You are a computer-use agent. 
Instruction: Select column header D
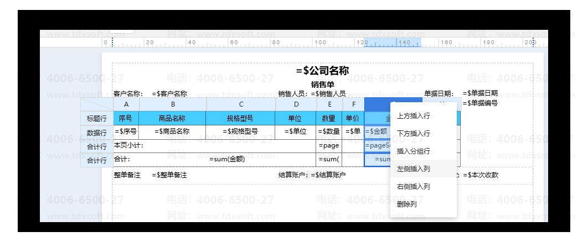click(296, 104)
